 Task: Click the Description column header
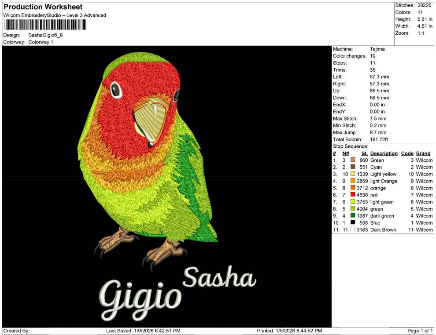coord(384,153)
